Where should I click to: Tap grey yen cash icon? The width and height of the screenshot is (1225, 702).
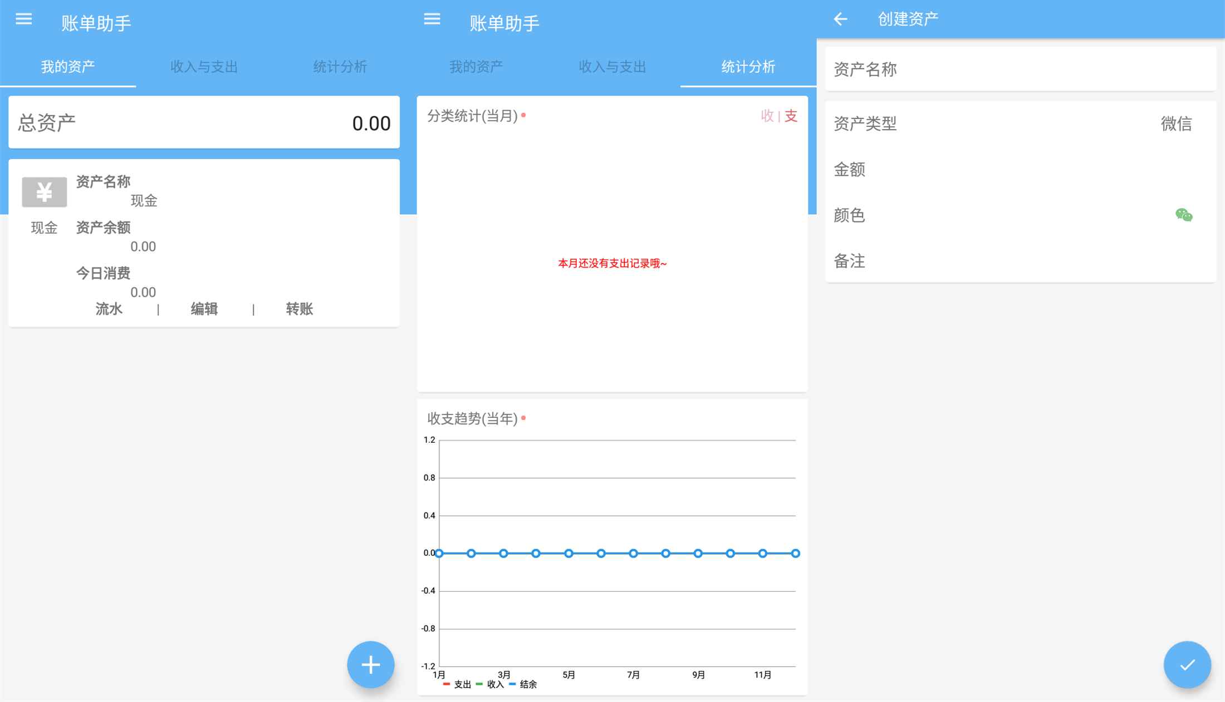44,192
